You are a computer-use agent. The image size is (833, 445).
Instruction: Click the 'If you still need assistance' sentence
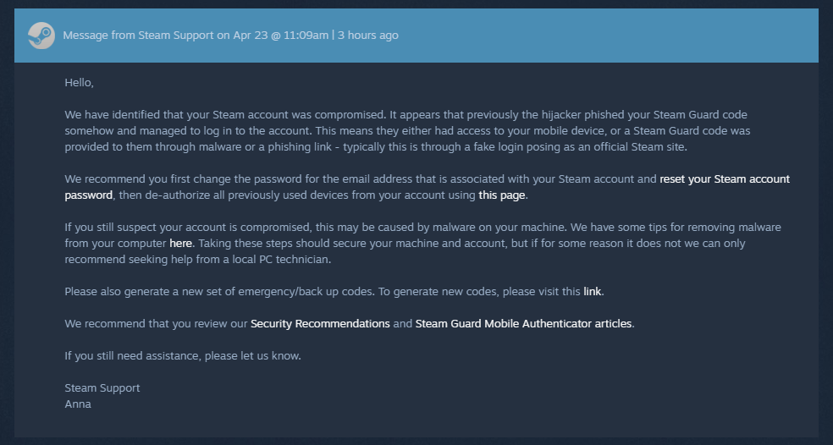click(183, 356)
